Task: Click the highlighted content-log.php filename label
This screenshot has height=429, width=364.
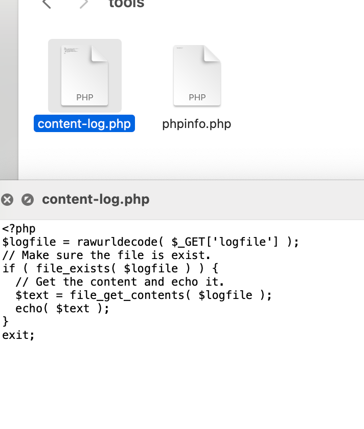Action: 84,124
